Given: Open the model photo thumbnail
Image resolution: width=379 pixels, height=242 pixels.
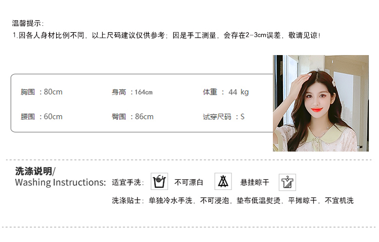Looking at the screenshot, I should coord(321,103).
